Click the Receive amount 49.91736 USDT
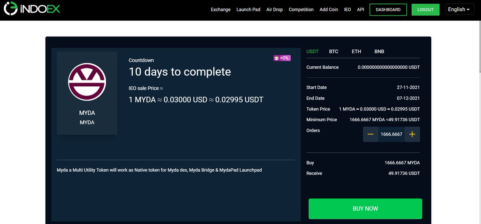Screen dimensions: 481x224 [x=404, y=173]
